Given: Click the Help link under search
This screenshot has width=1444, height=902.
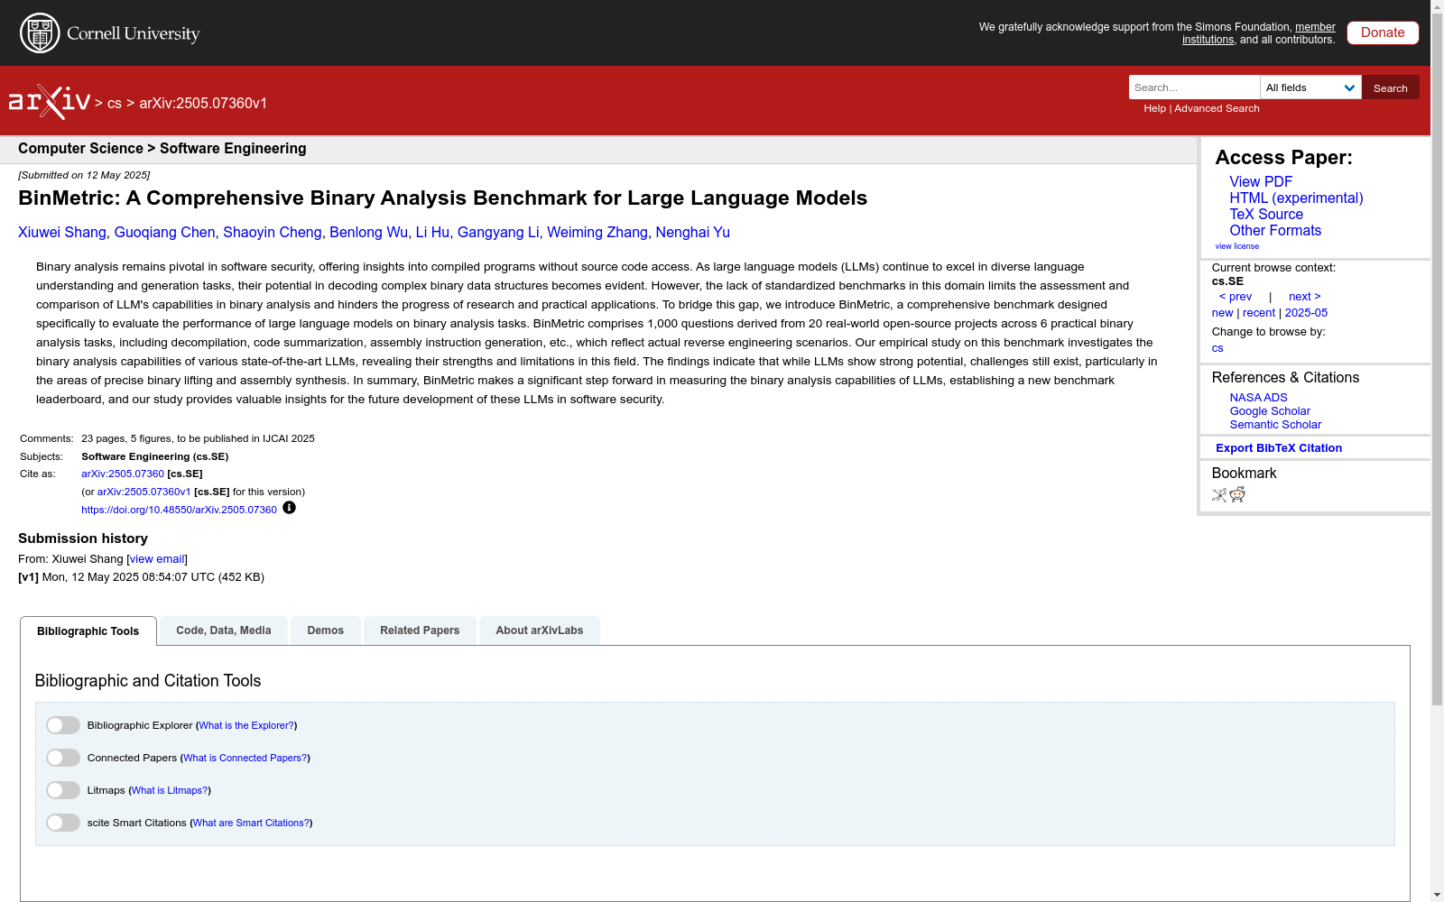Looking at the screenshot, I should [x=1154, y=108].
